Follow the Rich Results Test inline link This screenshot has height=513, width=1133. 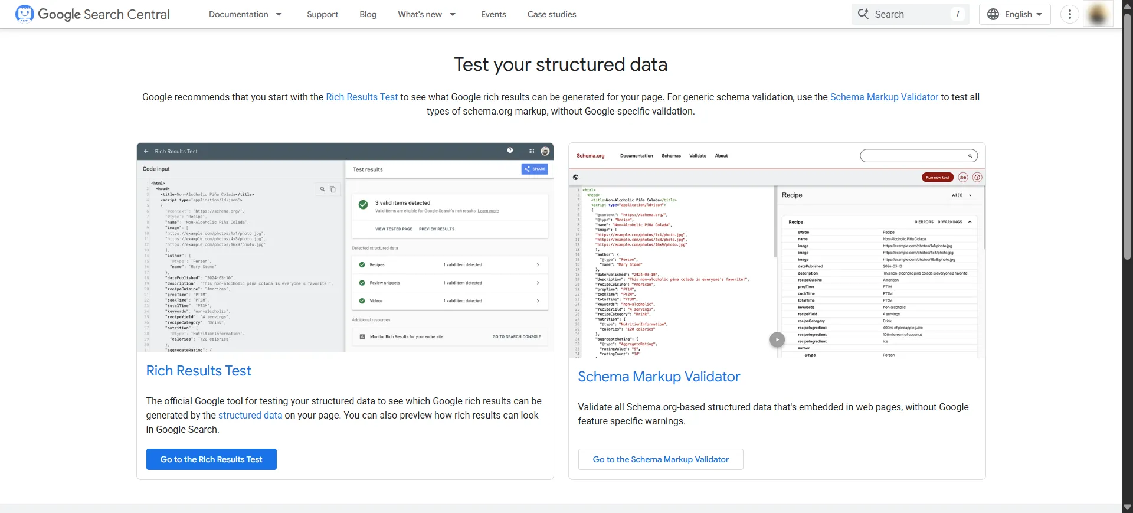point(362,97)
